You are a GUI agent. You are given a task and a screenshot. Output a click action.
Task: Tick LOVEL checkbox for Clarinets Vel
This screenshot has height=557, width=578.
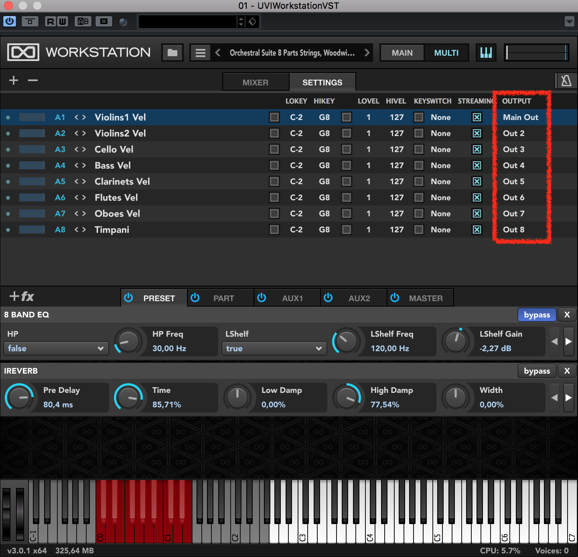pyautogui.click(x=347, y=181)
